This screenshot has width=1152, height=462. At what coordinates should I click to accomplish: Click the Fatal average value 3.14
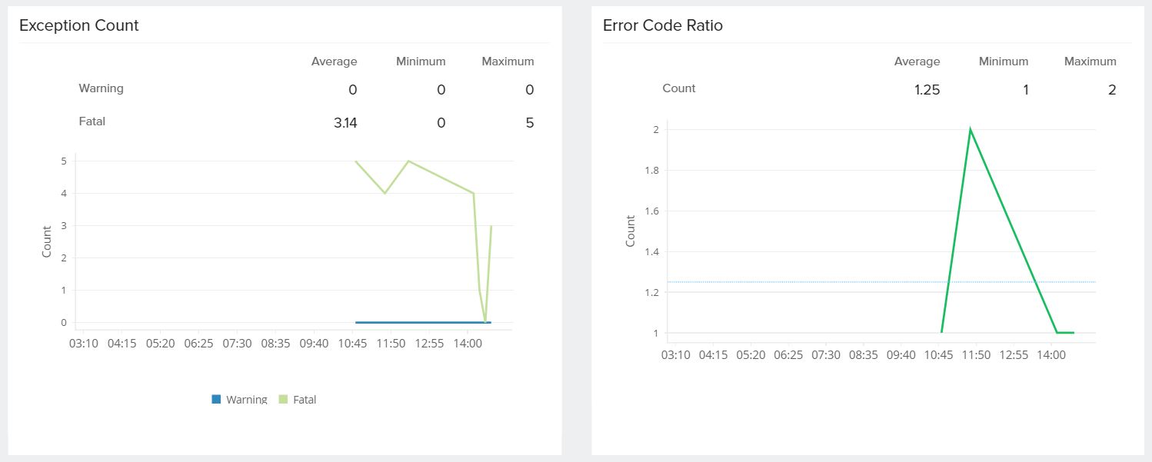click(x=345, y=123)
